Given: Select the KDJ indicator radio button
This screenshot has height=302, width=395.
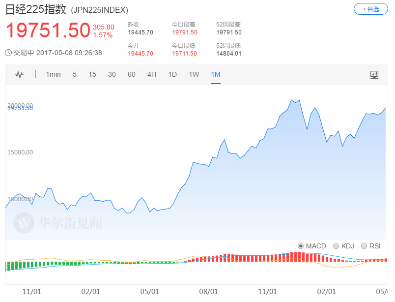Looking at the screenshot, I should click(x=336, y=246).
